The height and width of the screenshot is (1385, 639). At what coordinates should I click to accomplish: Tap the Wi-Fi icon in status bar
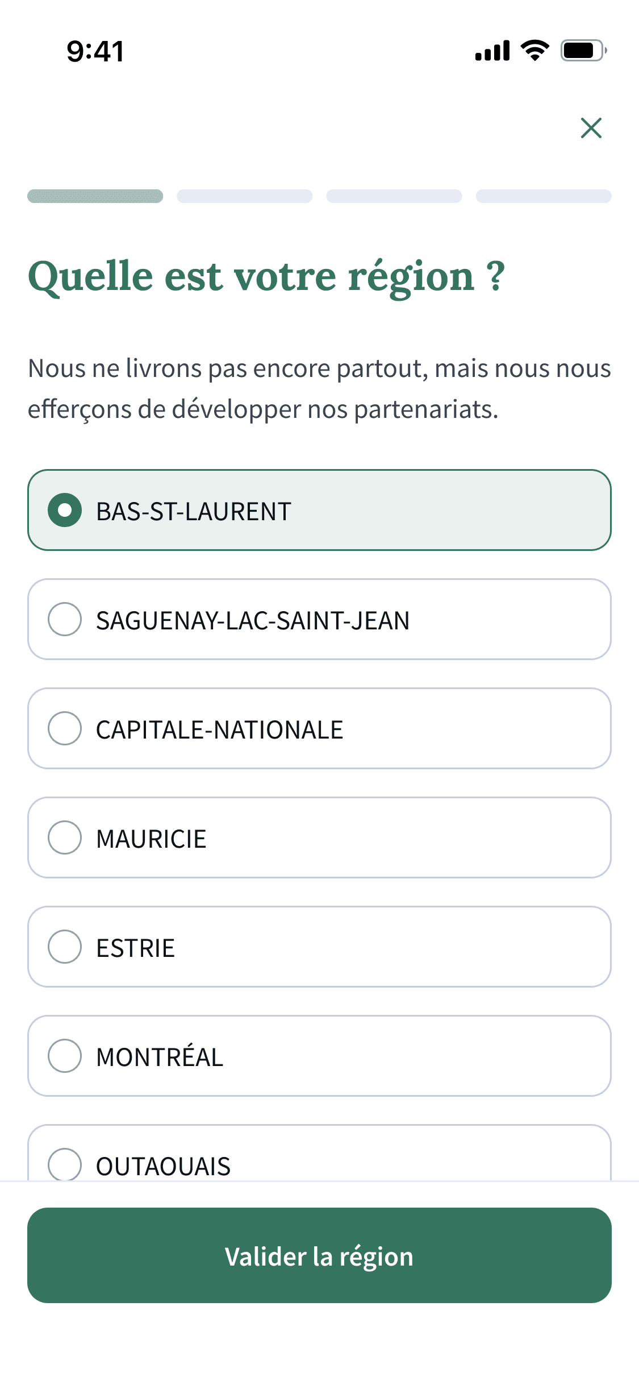[x=535, y=51]
